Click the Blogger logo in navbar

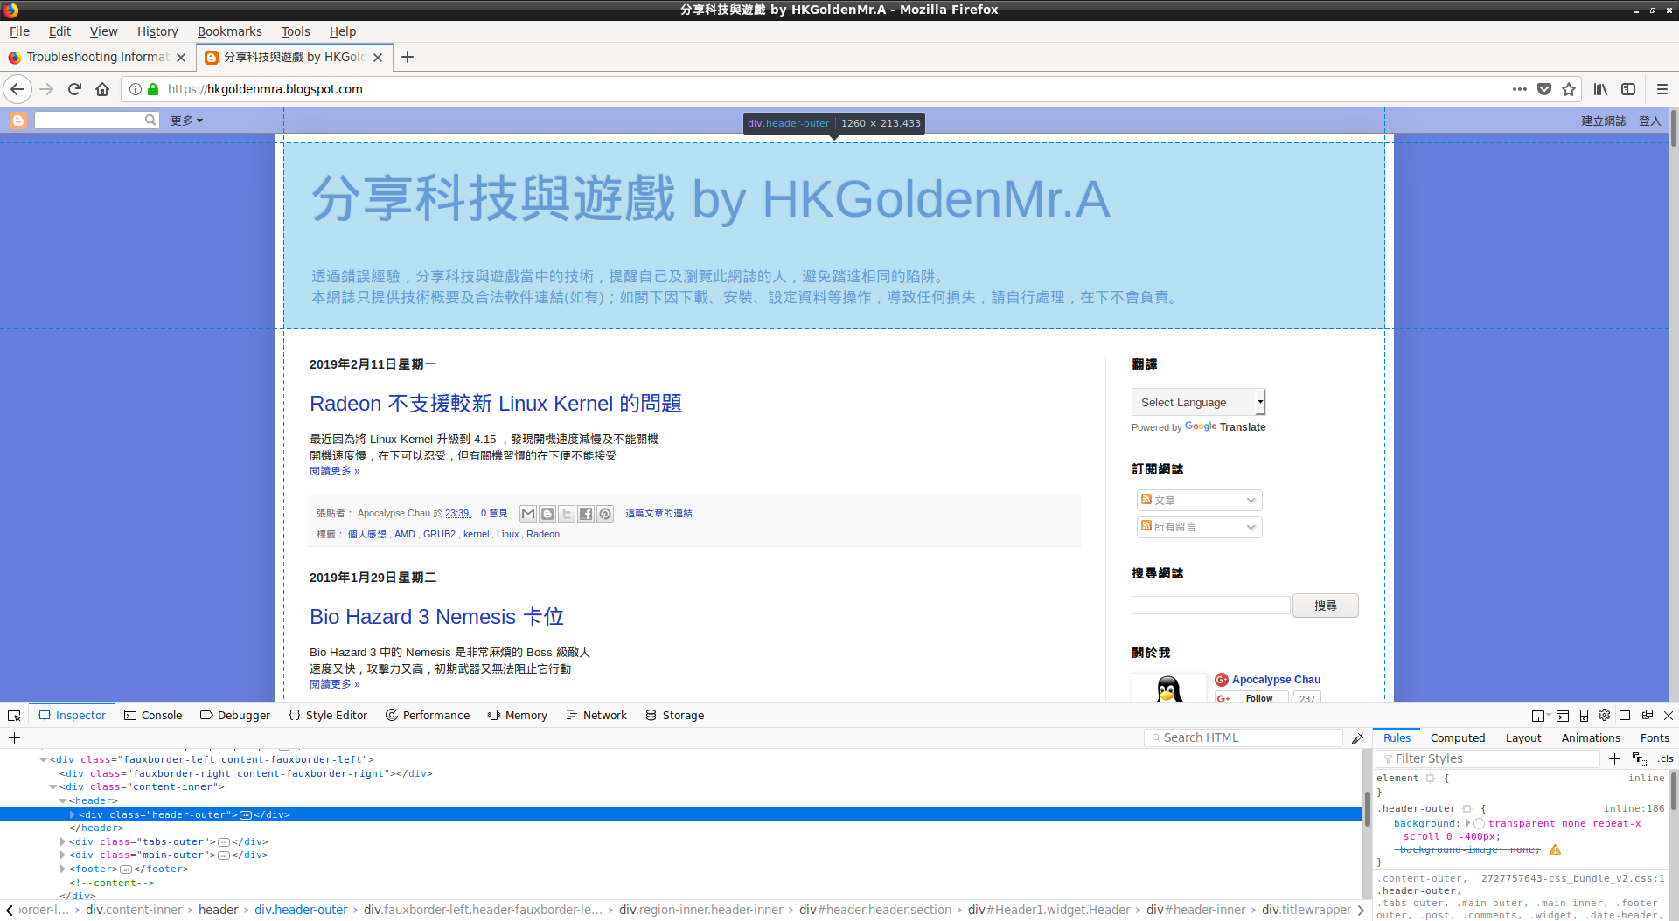18,120
